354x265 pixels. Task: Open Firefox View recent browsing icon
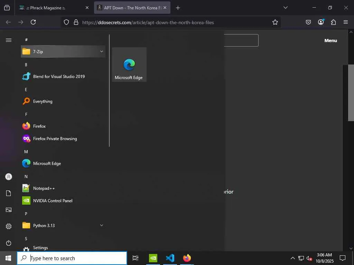[x=7, y=8]
